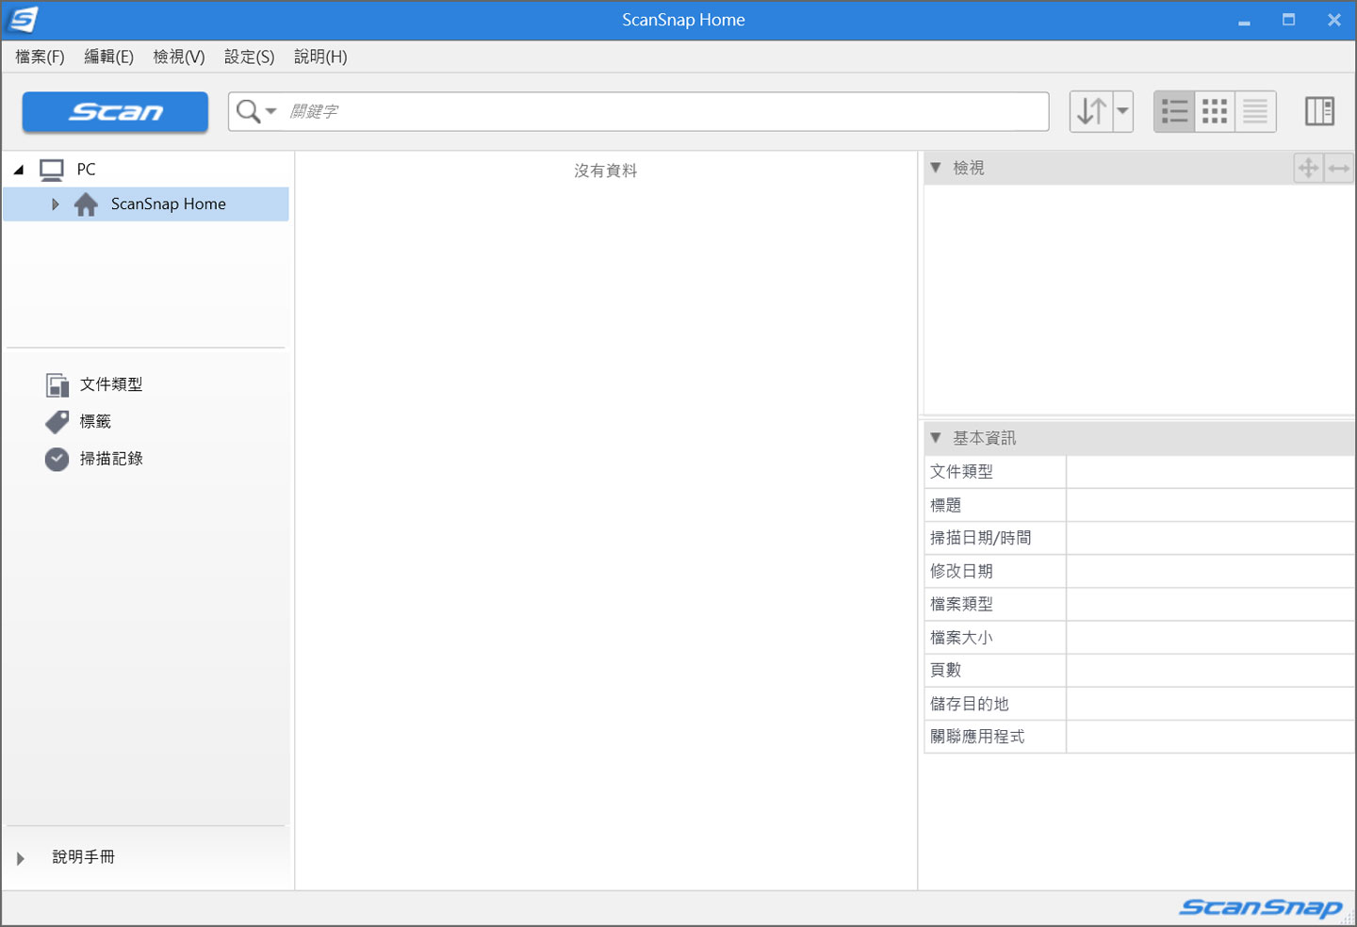Viewport: 1357px width, 927px height.
Task: Switch to detail view layout
Action: [1255, 110]
